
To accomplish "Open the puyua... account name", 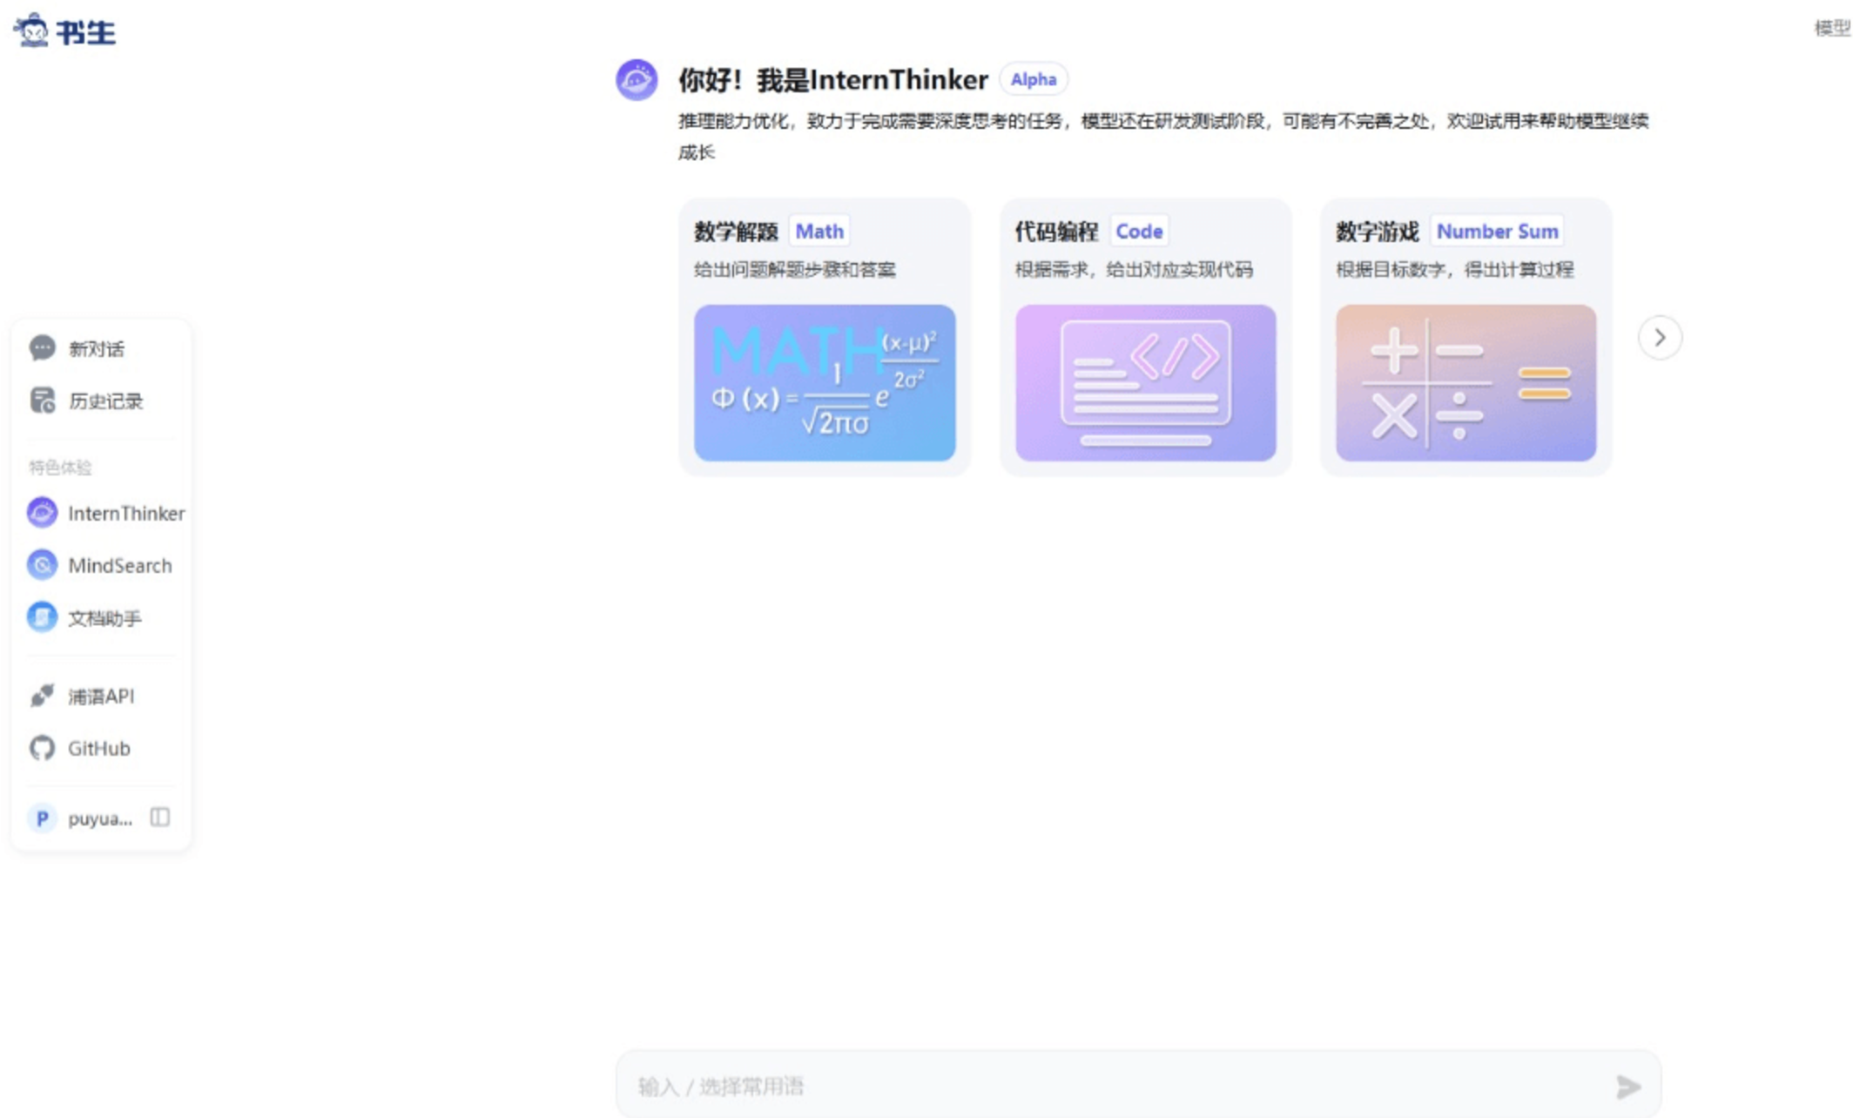I will click(100, 818).
